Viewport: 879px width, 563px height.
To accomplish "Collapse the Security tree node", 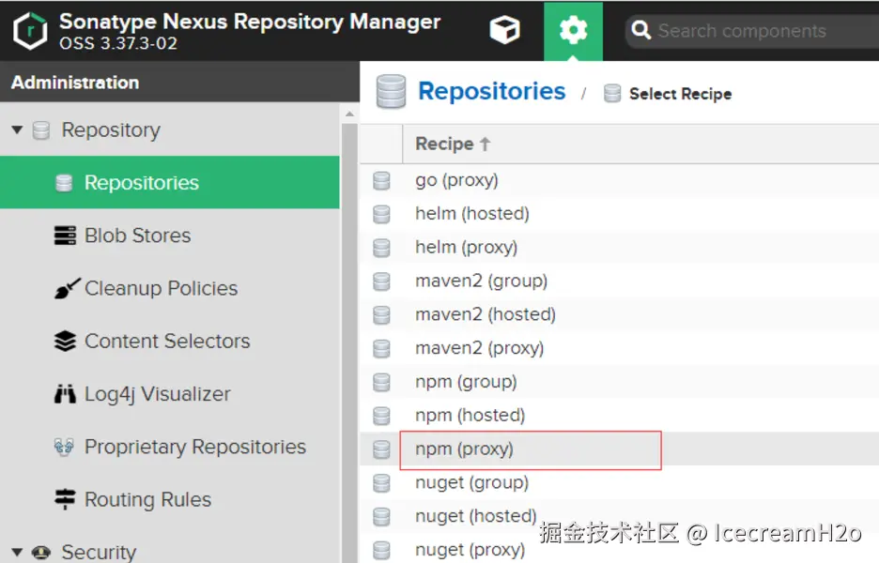I will pos(18,553).
